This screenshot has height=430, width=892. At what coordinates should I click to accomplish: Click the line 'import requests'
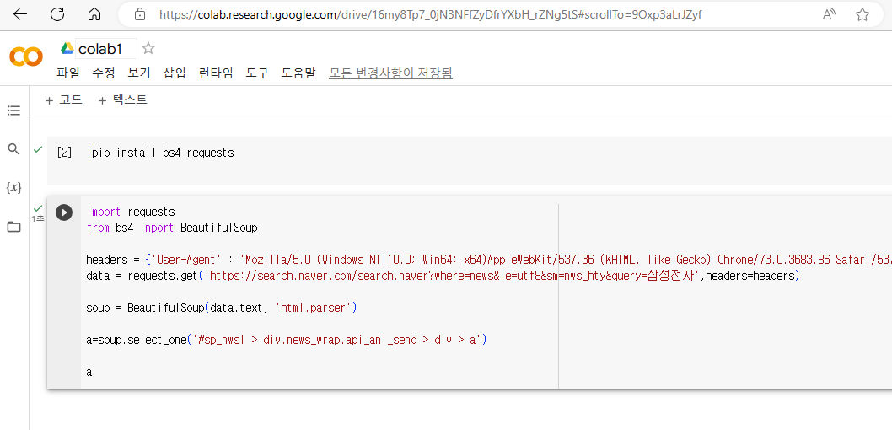click(131, 212)
